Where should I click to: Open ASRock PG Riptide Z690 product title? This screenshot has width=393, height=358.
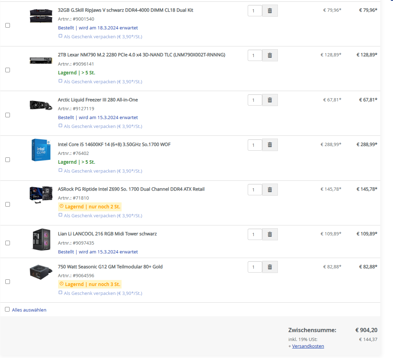[131, 189]
